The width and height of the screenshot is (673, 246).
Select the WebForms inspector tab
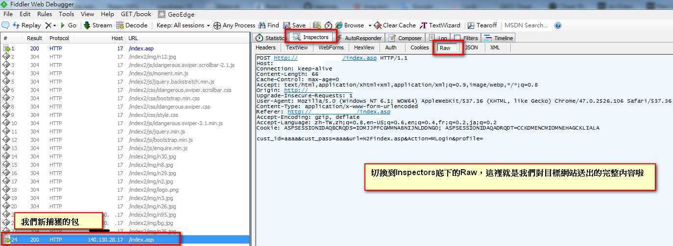pos(331,47)
